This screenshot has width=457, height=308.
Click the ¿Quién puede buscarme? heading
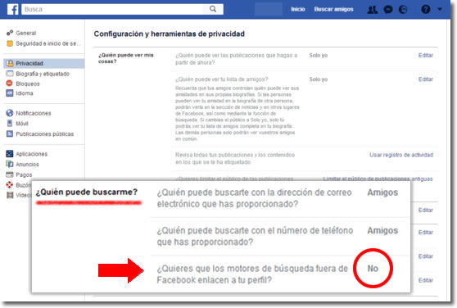coord(87,192)
